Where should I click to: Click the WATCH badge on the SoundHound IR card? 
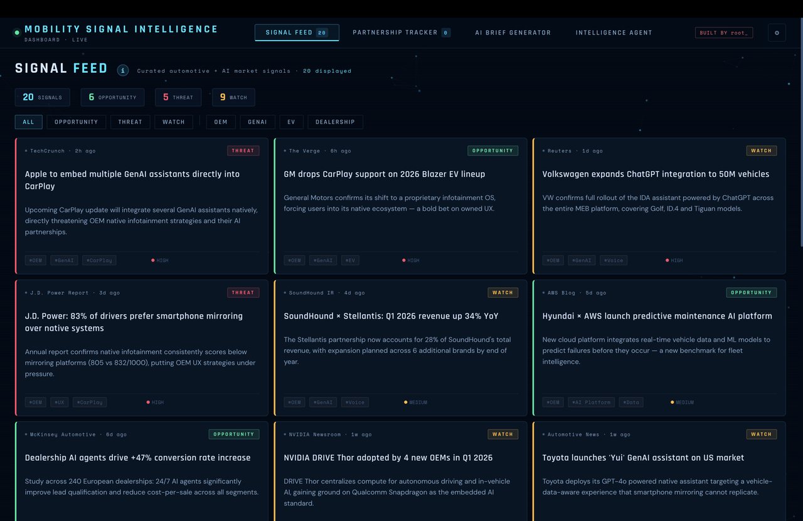[503, 292]
